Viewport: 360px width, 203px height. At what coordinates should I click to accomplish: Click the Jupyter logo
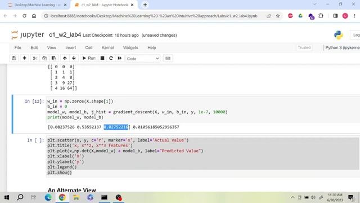[28, 35]
